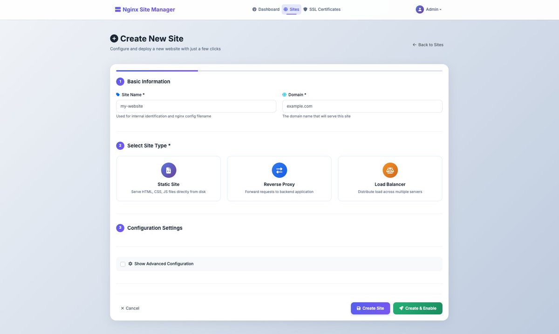Click the form progress bar
Image resolution: width=559 pixels, height=334 pixels.
[279, 71]
